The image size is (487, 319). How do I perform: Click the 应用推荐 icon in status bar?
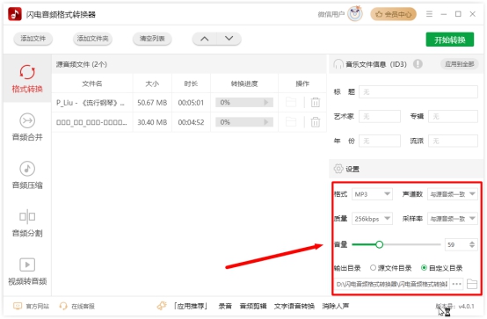point(162,306)
